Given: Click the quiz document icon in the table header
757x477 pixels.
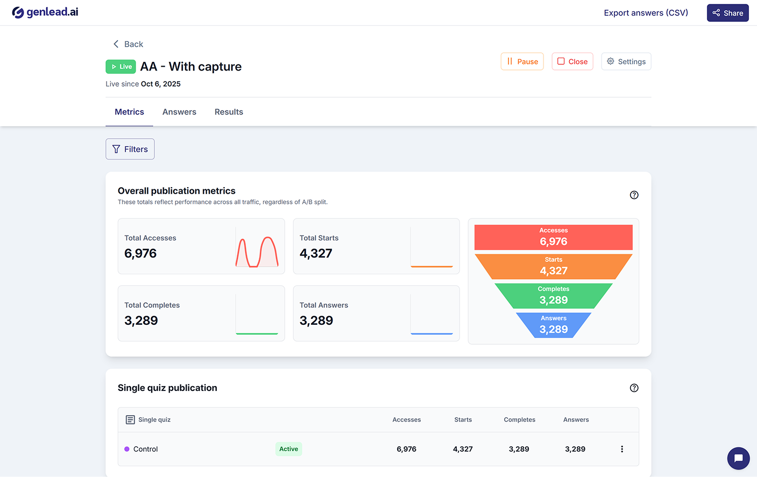Looking at the screenshot, I should pos(130,419).
